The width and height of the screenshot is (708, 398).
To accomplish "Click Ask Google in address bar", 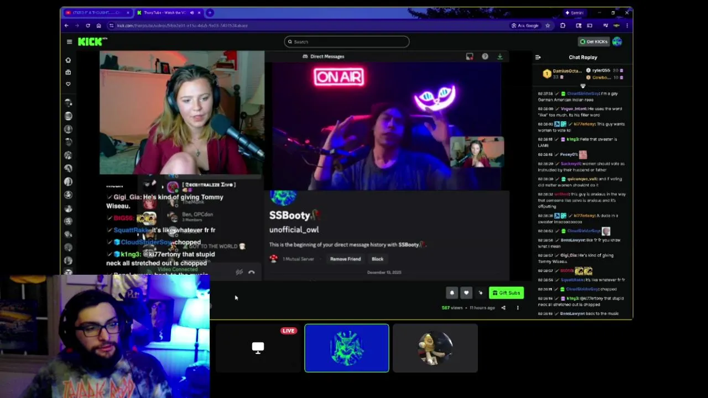I will 525,25.
